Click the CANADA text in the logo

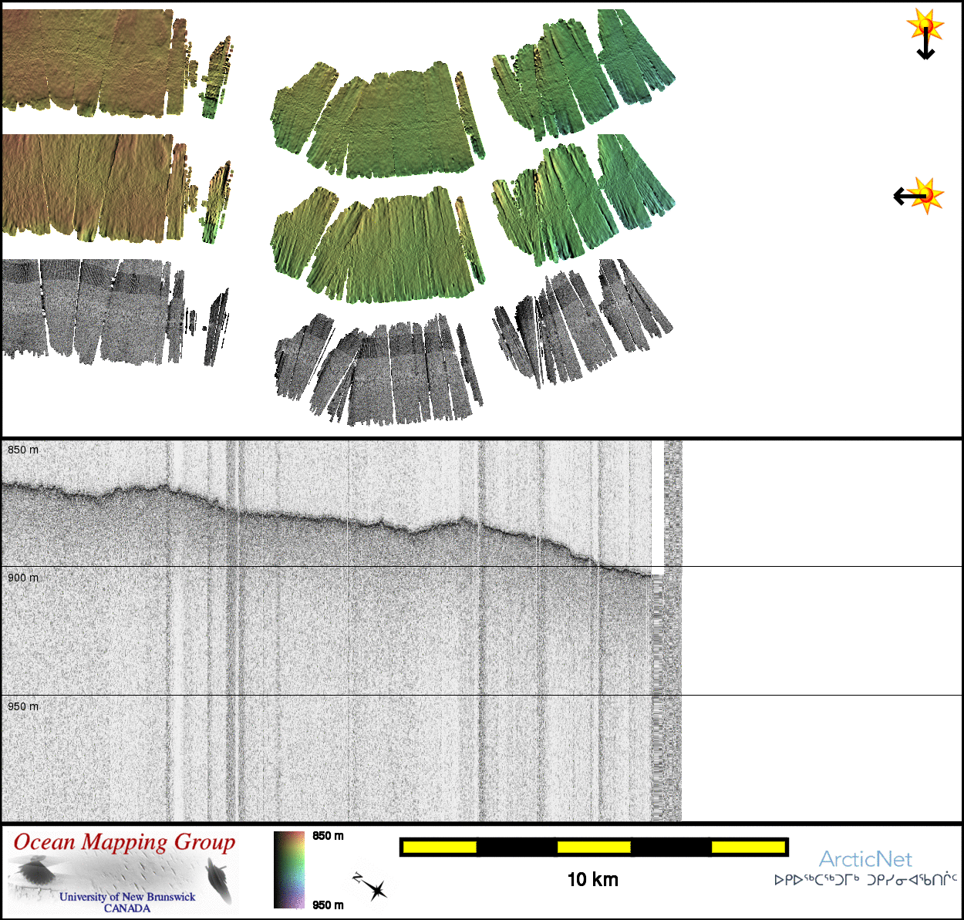(127, 908)
